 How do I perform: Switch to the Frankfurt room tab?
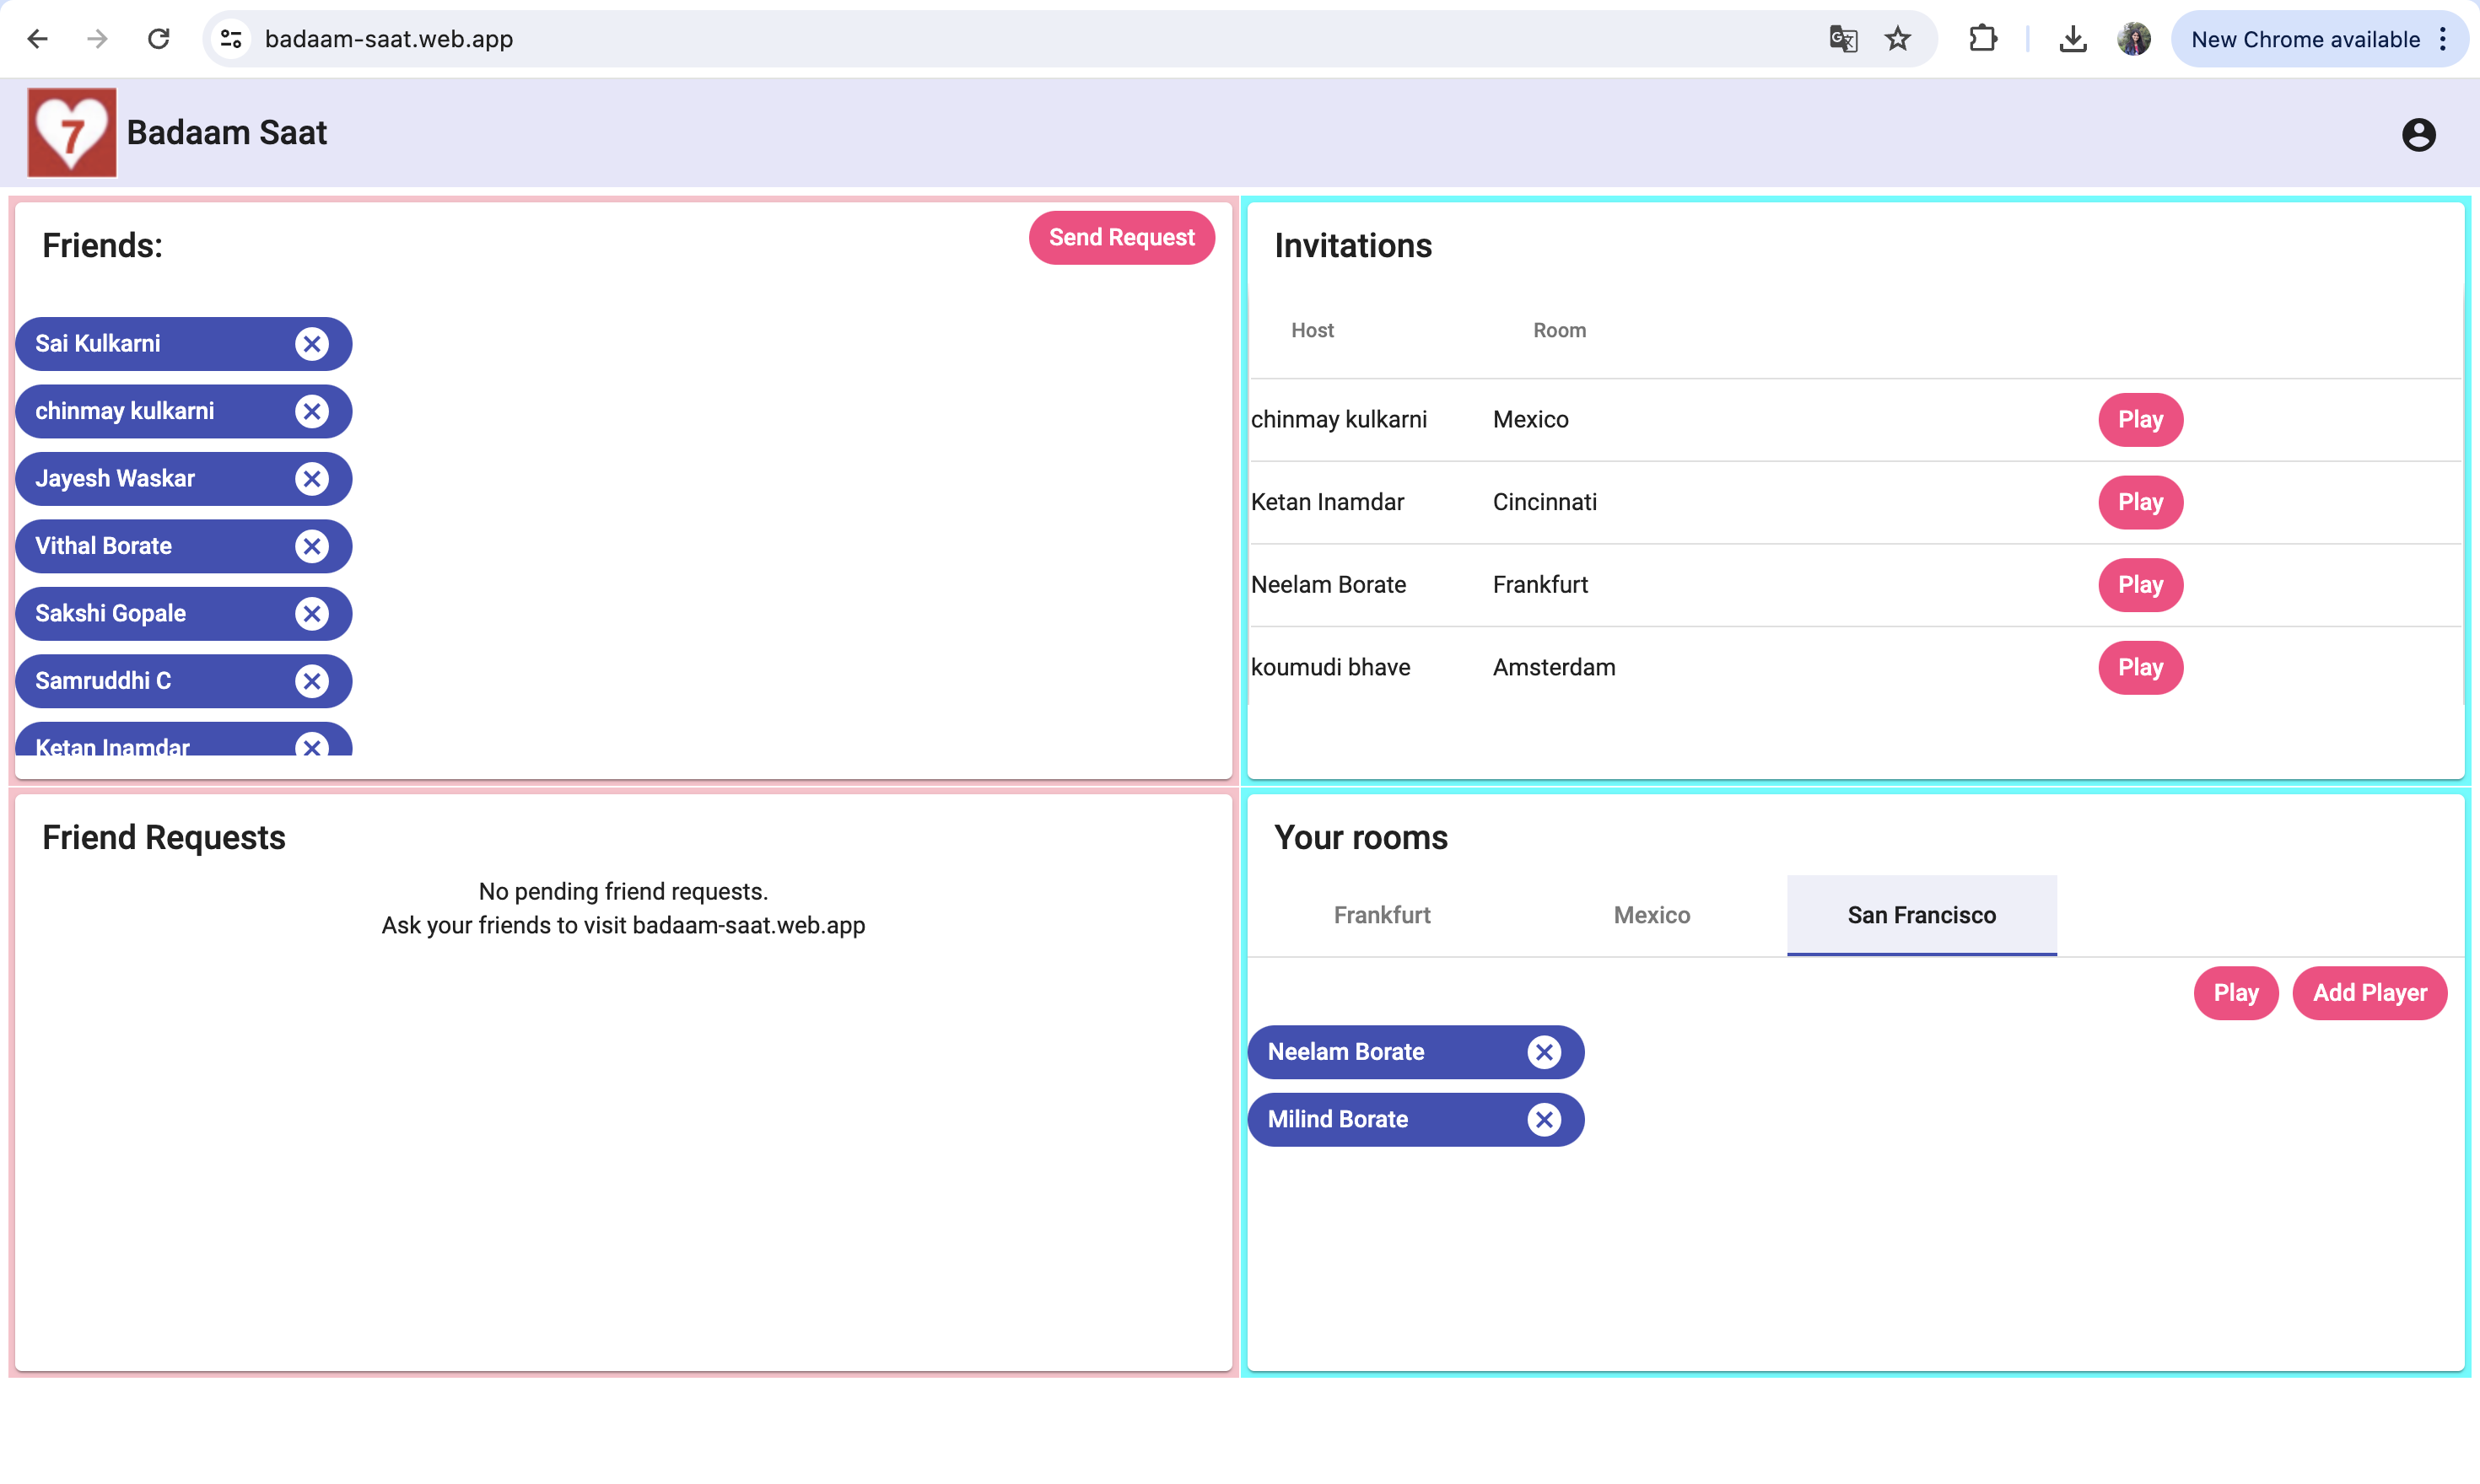(x=1382, y=915)
